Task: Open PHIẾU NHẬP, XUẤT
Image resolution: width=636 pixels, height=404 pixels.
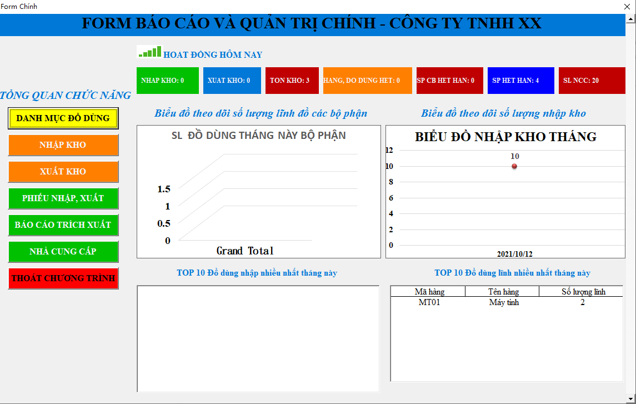Action: pos(63,198)
